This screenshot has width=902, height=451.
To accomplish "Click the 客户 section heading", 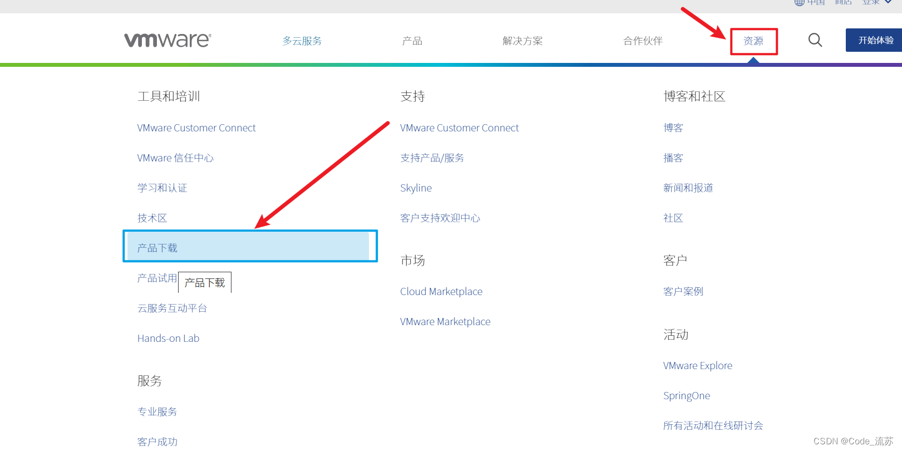I will (x=676, y=261).
